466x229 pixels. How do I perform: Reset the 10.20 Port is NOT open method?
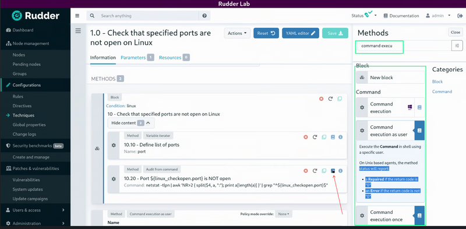[x=315, y=171]
